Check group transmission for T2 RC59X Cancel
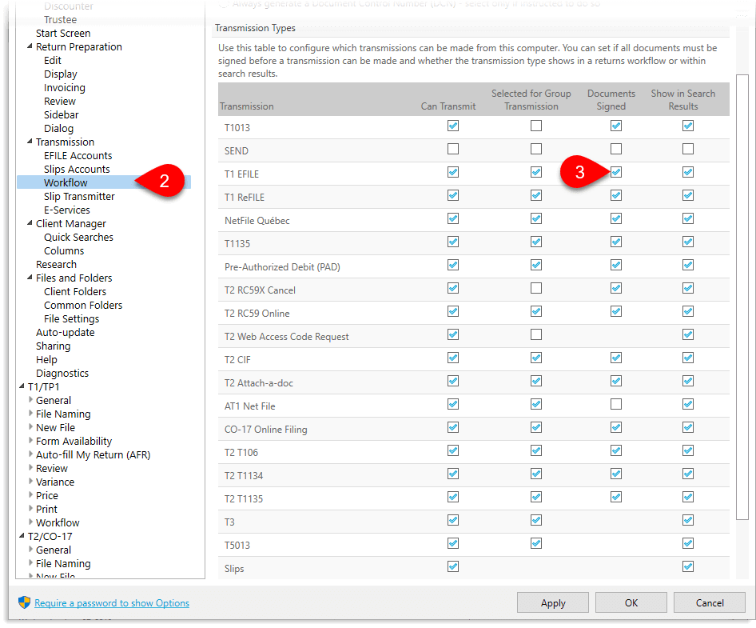The height and width of the screenshot is (628, 756). (535, 288)
